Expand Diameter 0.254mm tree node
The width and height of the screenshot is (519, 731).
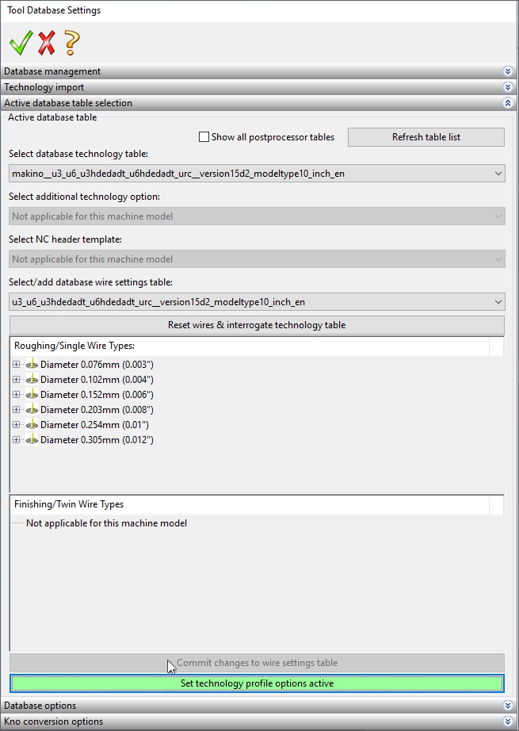(17, 425)
